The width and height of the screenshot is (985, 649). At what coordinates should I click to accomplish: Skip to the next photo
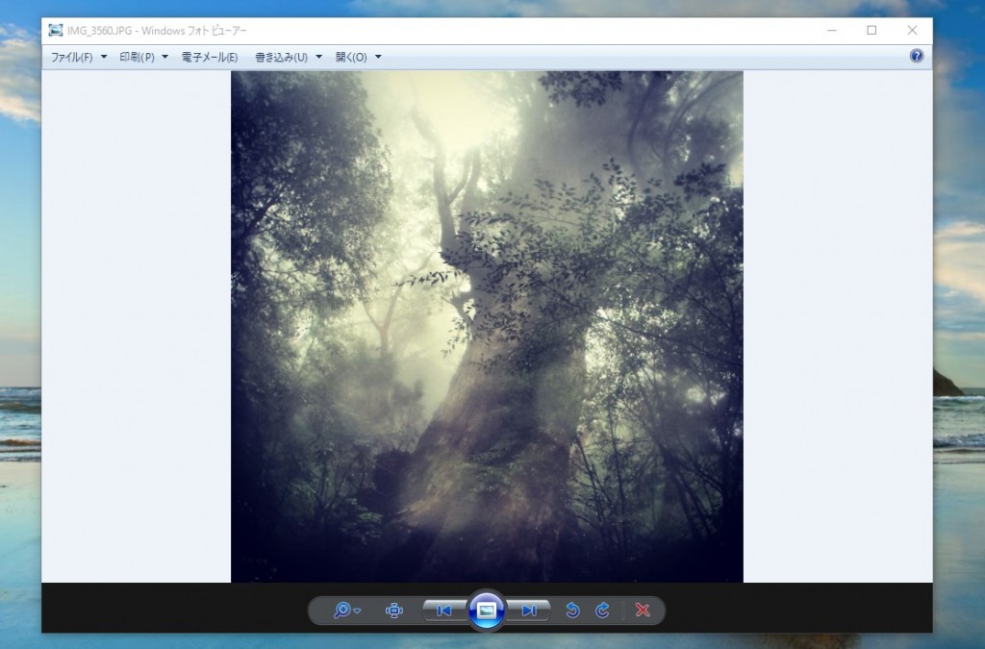click(529, 611)
